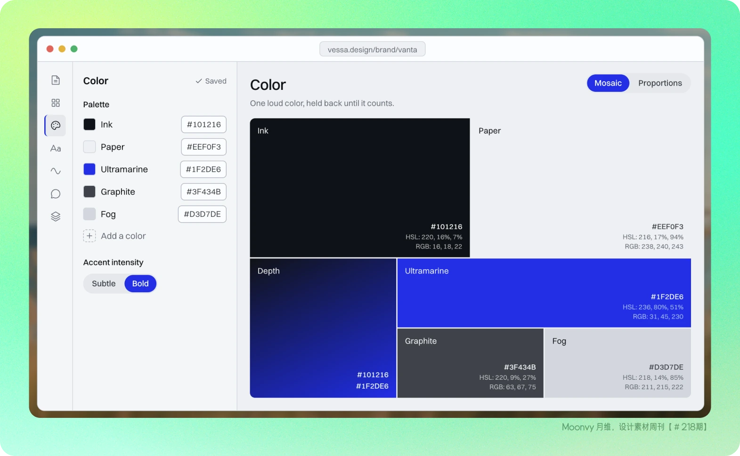The height and width of the screenshot is (456, 740).
Task: Click 'HSL: 220, 16%, 7%' on Ink tile
Action: [434, 237]
